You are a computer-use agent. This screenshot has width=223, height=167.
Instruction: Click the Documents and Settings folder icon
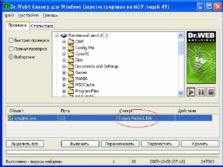click(x=71, y=66)
